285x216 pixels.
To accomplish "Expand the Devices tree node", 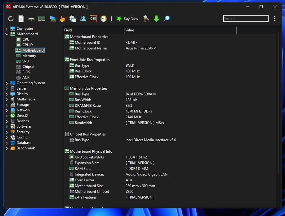I will point(7,121).
